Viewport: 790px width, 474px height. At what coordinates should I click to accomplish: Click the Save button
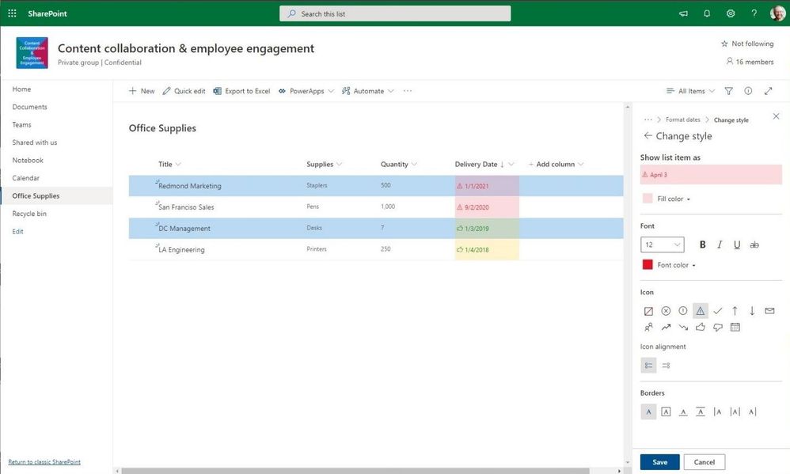[x=659, y=462]
